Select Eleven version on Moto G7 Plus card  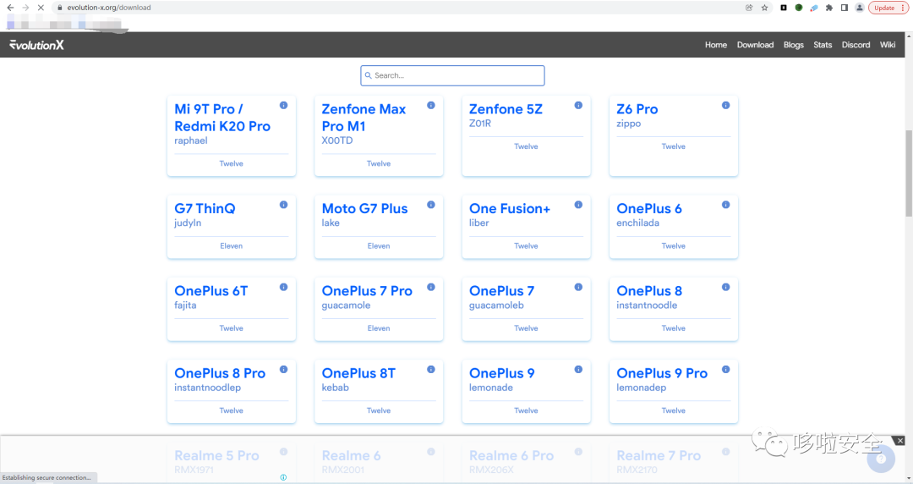pos(379,246)
